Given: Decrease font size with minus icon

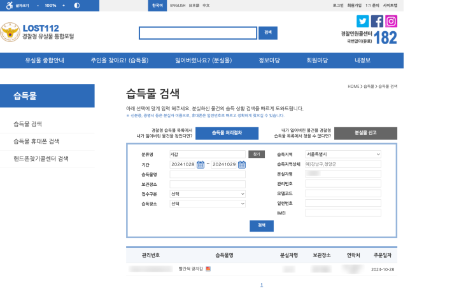Looking at the screenshot, I should (38, 6).
